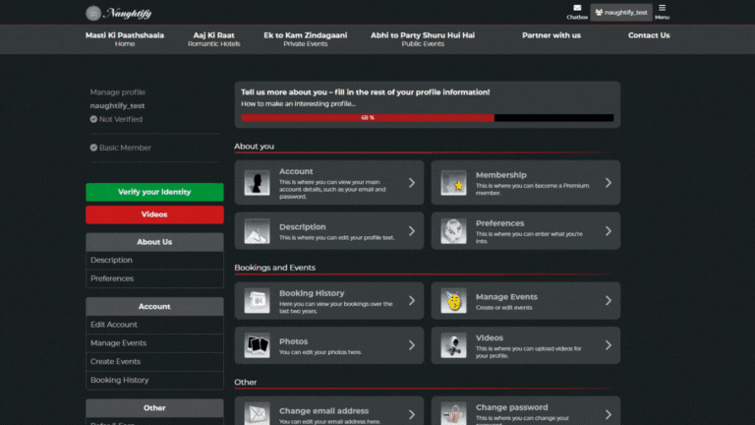Click the Change email address card title
This screenshot has height=425, width=755.
coord(323,411)
